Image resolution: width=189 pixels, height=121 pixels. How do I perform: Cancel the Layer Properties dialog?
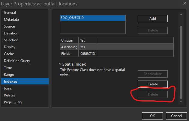pyautogui.click(x=176, y=116)
